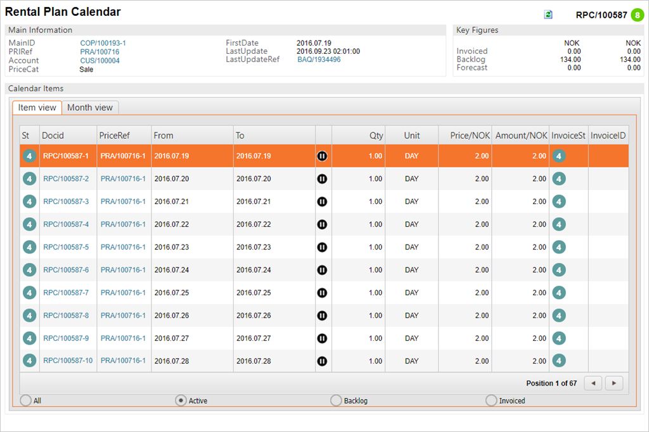Click the pause icon in row RPC/100587-4

[322, 224]
